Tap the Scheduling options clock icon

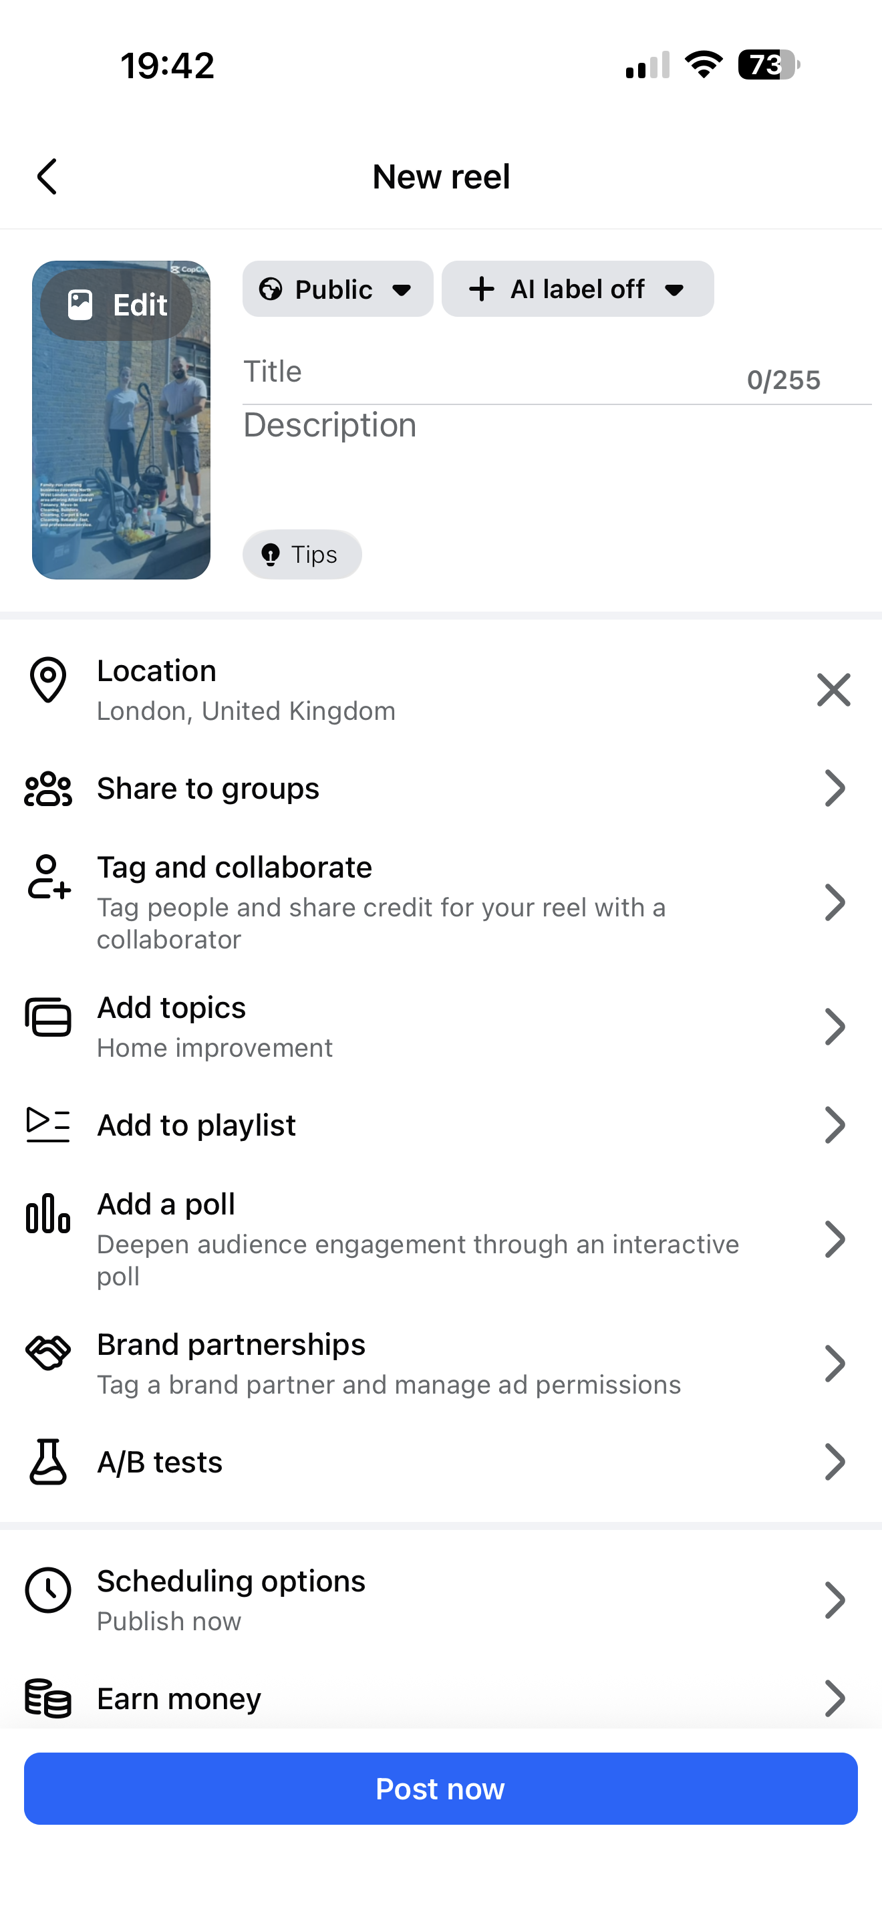click(x=48, y=1590)
